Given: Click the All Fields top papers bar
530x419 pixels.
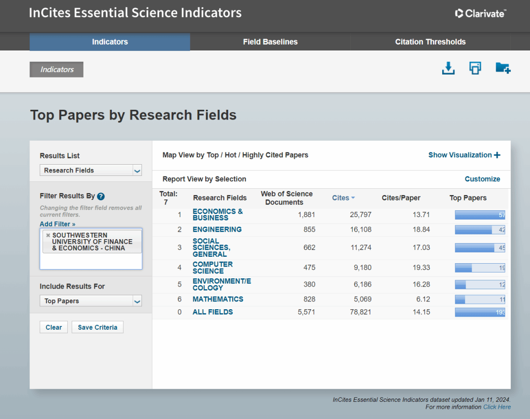Looking at the screenshot, I should point(479,313).
